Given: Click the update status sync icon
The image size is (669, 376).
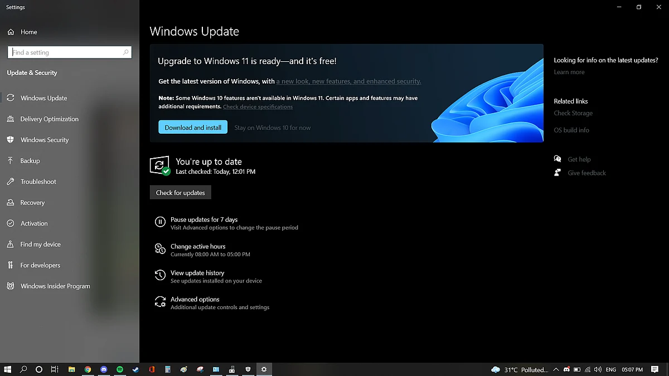Looking at the screenshot, I should coord(160,166).
